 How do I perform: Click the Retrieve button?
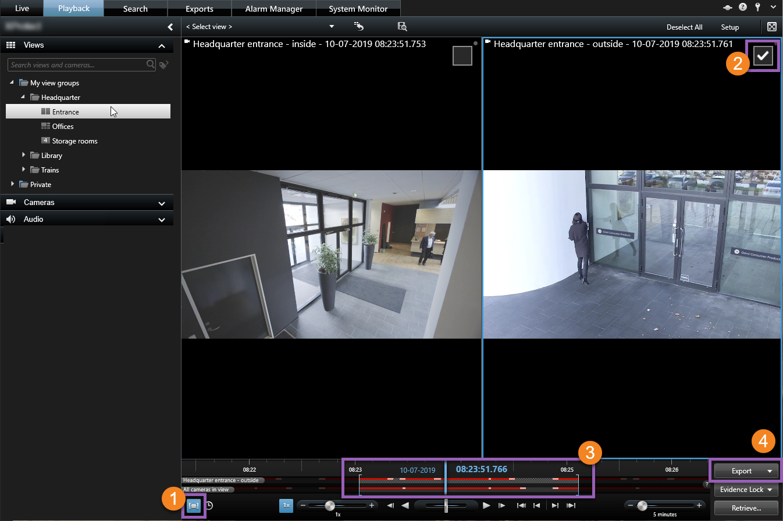click(746, 508)
